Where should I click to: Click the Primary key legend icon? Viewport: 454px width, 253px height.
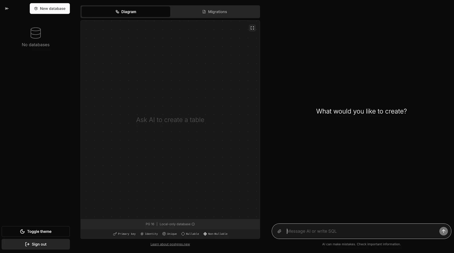pyautogui.click(x=115, y=234)
